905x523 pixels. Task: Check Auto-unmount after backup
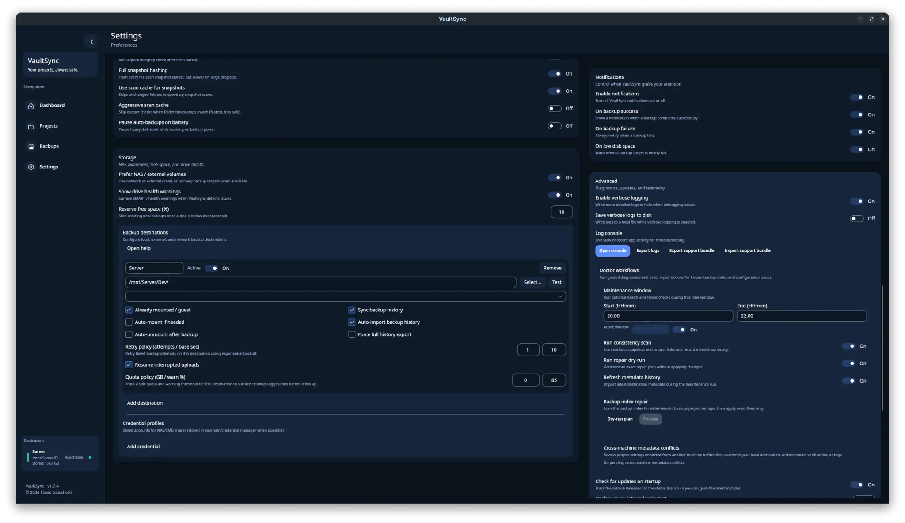pyautogui.click(x=129, y=334)
